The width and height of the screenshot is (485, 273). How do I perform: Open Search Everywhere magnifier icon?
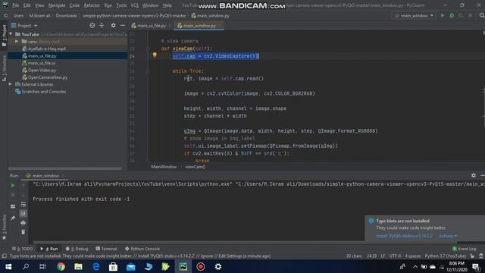click(482, 15)
